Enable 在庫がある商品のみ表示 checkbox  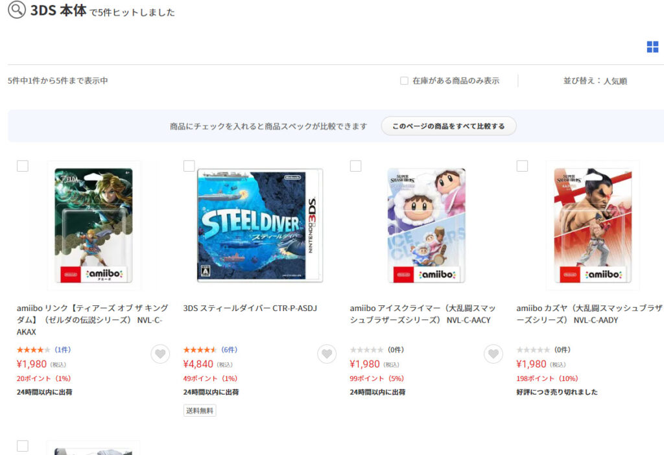(x=405, y=81)
